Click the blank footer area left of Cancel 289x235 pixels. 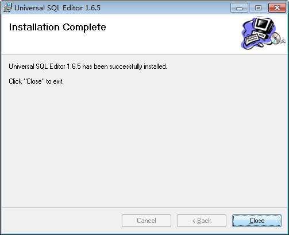pyautogui.click(x=61, y=221)
